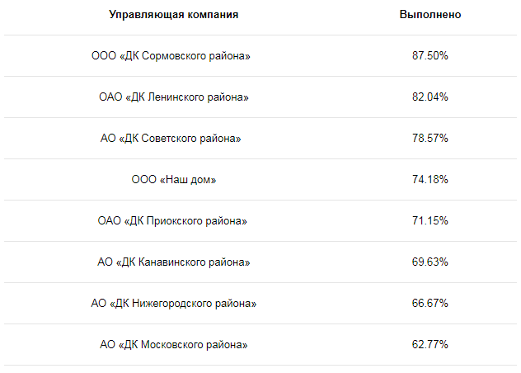
Task: Click the word Сормовского in first row
Action: (174, 56)
